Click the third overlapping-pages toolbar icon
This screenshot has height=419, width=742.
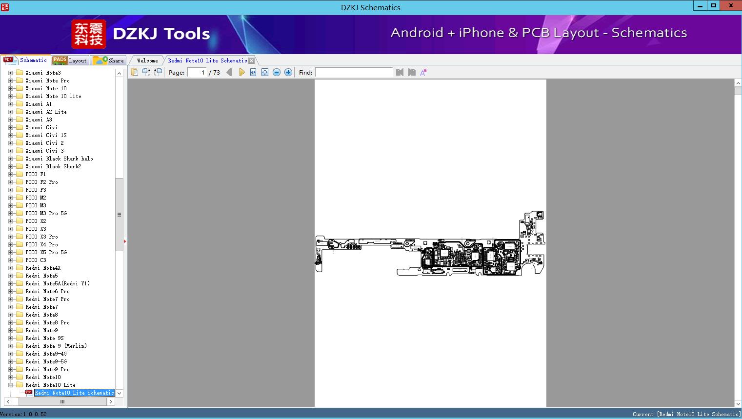(158, 72)
